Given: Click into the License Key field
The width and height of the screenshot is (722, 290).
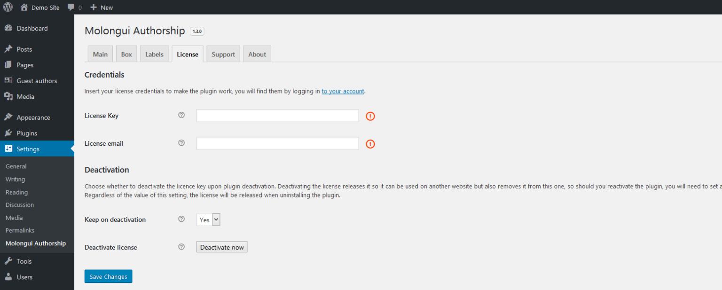Looking at the screenshot, I should [x=277, y=116].
